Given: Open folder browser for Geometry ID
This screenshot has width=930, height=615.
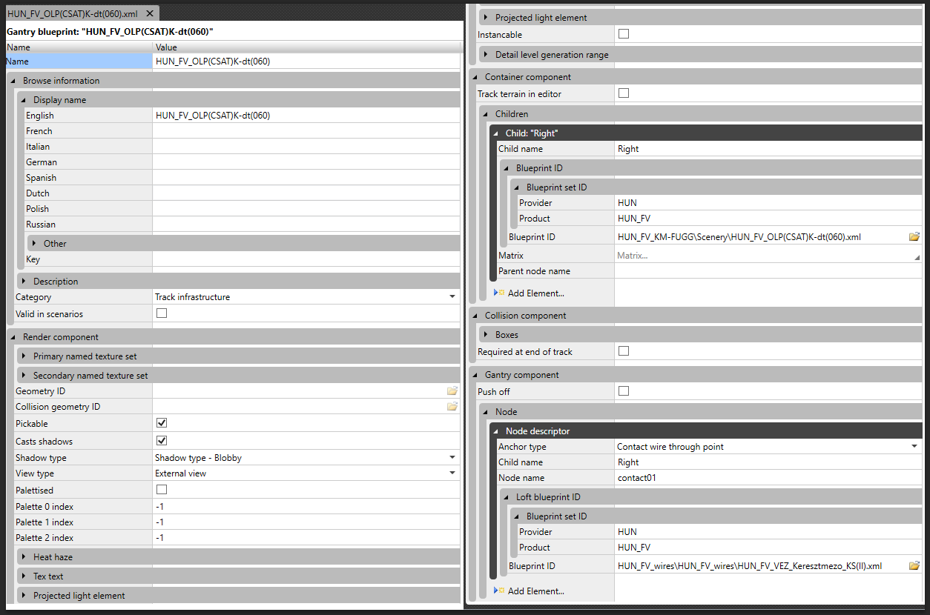Looking at the screenshot, I should pyautogui.click(x=452, y=390).
